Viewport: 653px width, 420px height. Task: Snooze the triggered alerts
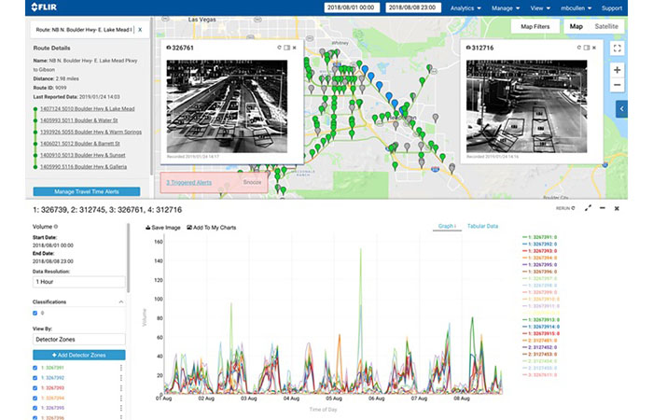tap(252, 183)
